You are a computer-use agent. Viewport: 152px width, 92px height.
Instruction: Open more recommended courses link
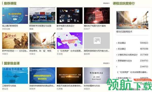[x=106, y=3]
